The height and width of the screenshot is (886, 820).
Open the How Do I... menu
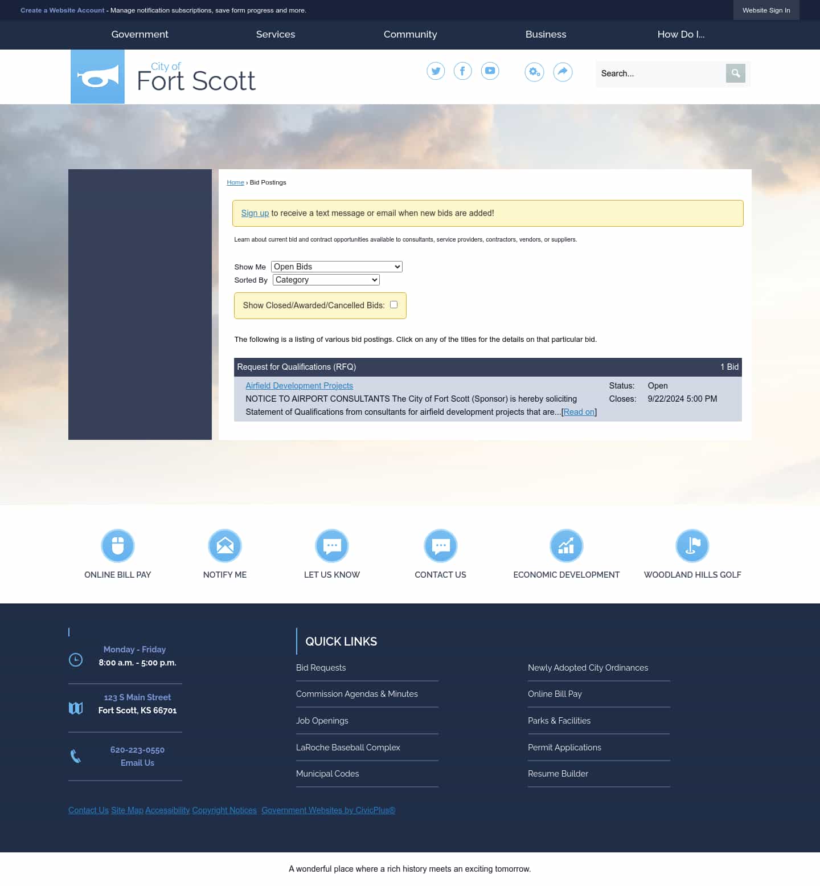coord(681,34)
